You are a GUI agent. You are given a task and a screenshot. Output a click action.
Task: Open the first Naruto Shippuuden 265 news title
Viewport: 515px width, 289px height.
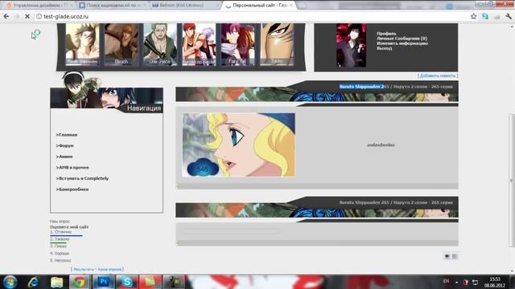coord(396,87)
